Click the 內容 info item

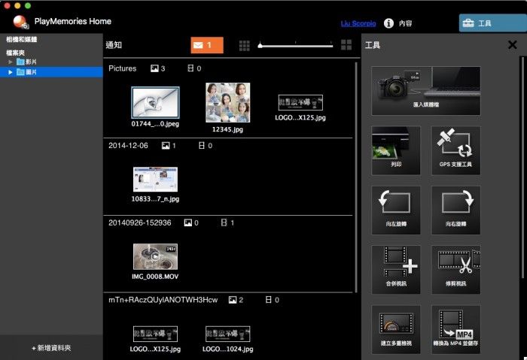click(399, 24)
